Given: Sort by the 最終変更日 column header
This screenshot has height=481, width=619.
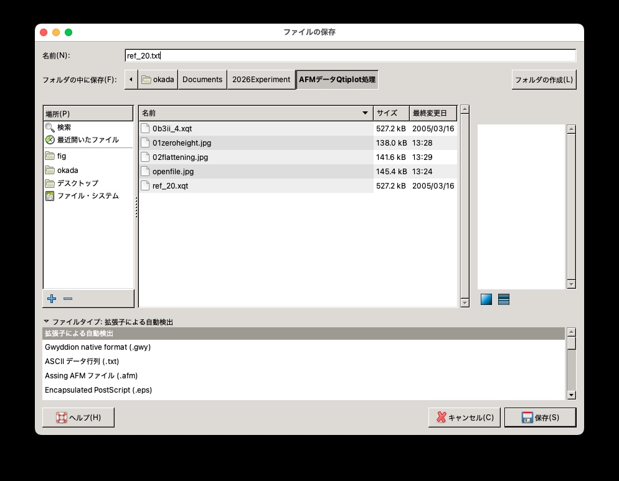Looking at the screenshot, I should coord(433,113).
